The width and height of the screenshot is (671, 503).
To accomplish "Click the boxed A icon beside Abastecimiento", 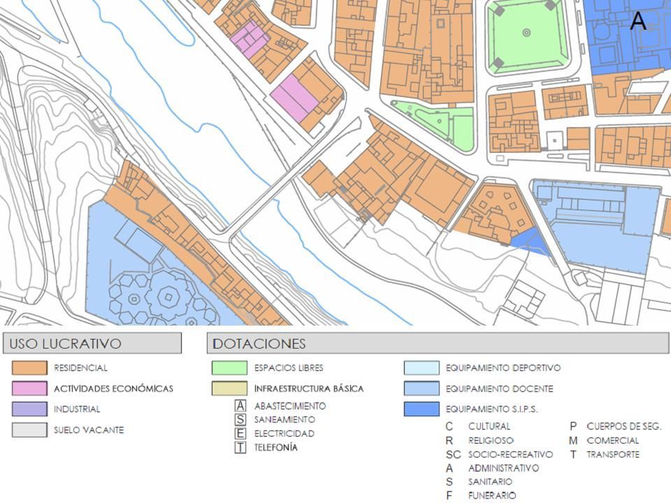I will coord(240,406).
